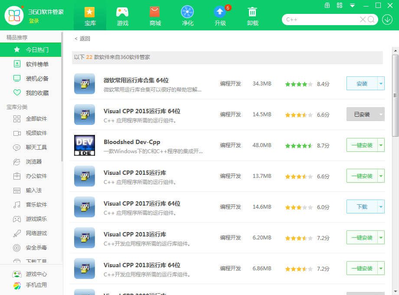
Task: Clear the search box with X icon
Action: 363,20
